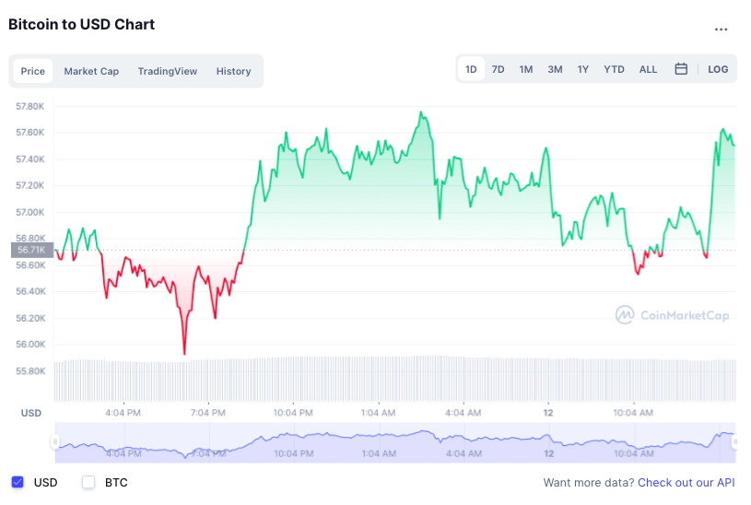This screenshot has height=505, width=751.
Task: Open the three-dot more options menu
Action: coord(721,29)
